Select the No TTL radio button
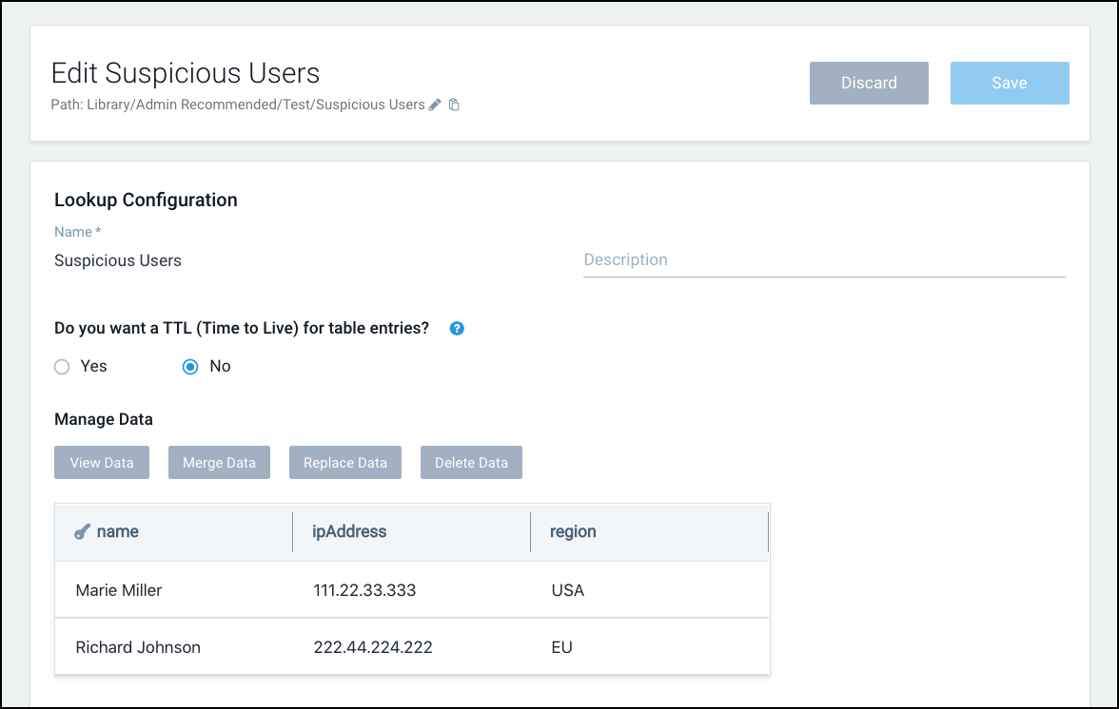 click(x=190, y=366)
